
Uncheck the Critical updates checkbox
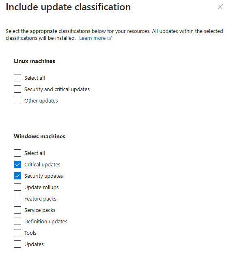(x=17, y=164)
